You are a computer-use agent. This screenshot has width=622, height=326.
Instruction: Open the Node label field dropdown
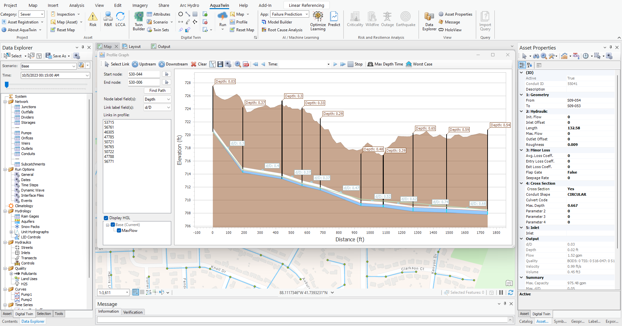(168, 99)
